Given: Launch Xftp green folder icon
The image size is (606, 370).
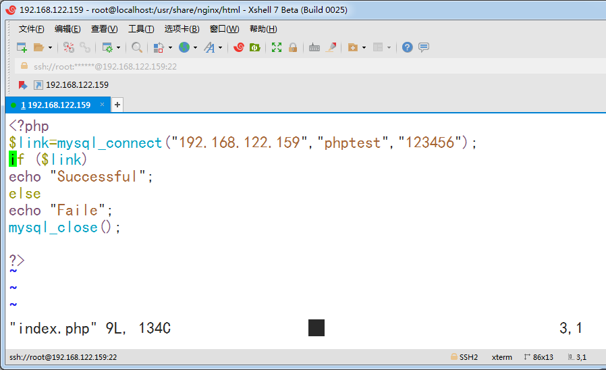Looking at the screenshot, I should pyautogui.click(x=254, y=47).
